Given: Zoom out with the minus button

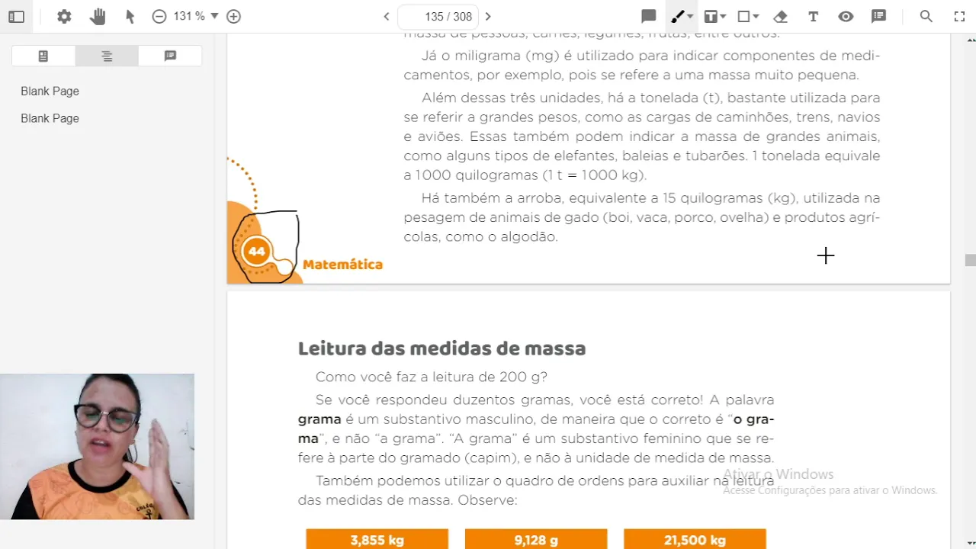Looking at the screenshot, I should [159, 16].
